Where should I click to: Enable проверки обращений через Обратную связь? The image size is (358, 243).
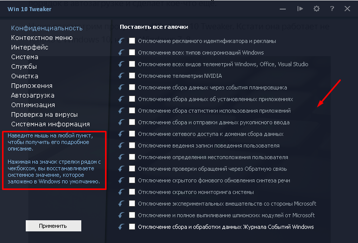pos(132,169)
